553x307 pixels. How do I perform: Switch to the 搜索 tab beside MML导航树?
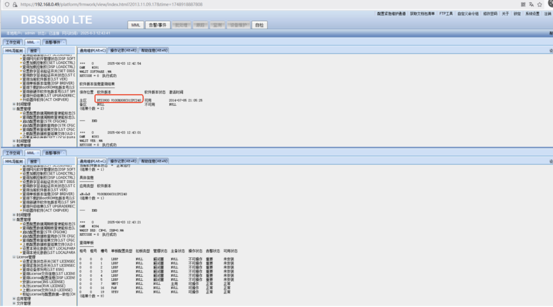33,50
